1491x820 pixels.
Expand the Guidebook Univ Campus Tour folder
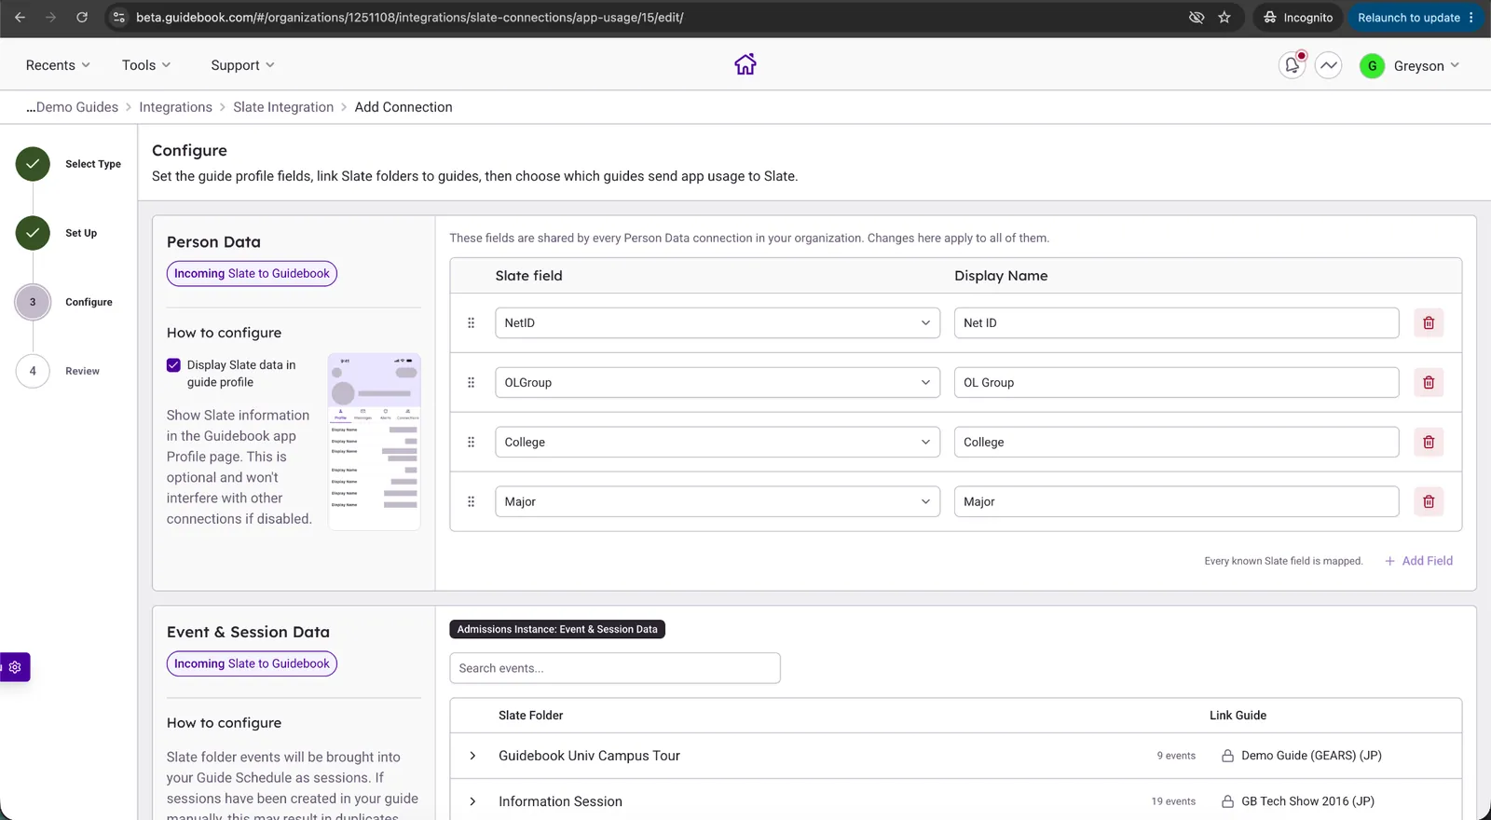point(472,756)
